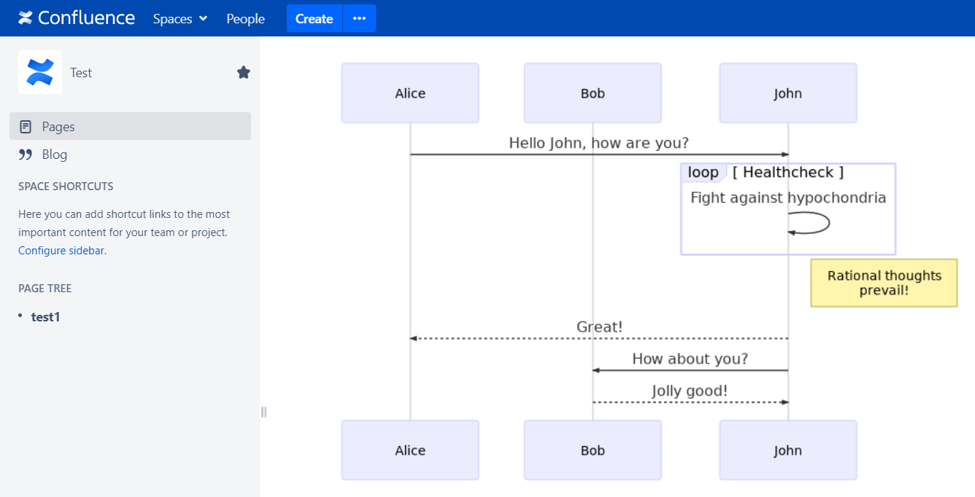
Task: Click the bottom Alice participant box
Action: [410, 450]
